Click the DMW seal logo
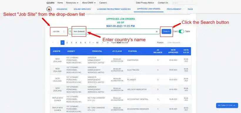The image size is (241, 113). point(49,9)
